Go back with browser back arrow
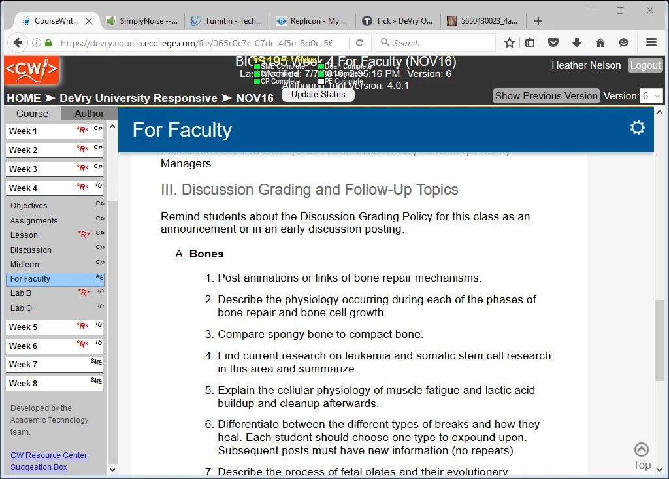 tap(18, 42)
